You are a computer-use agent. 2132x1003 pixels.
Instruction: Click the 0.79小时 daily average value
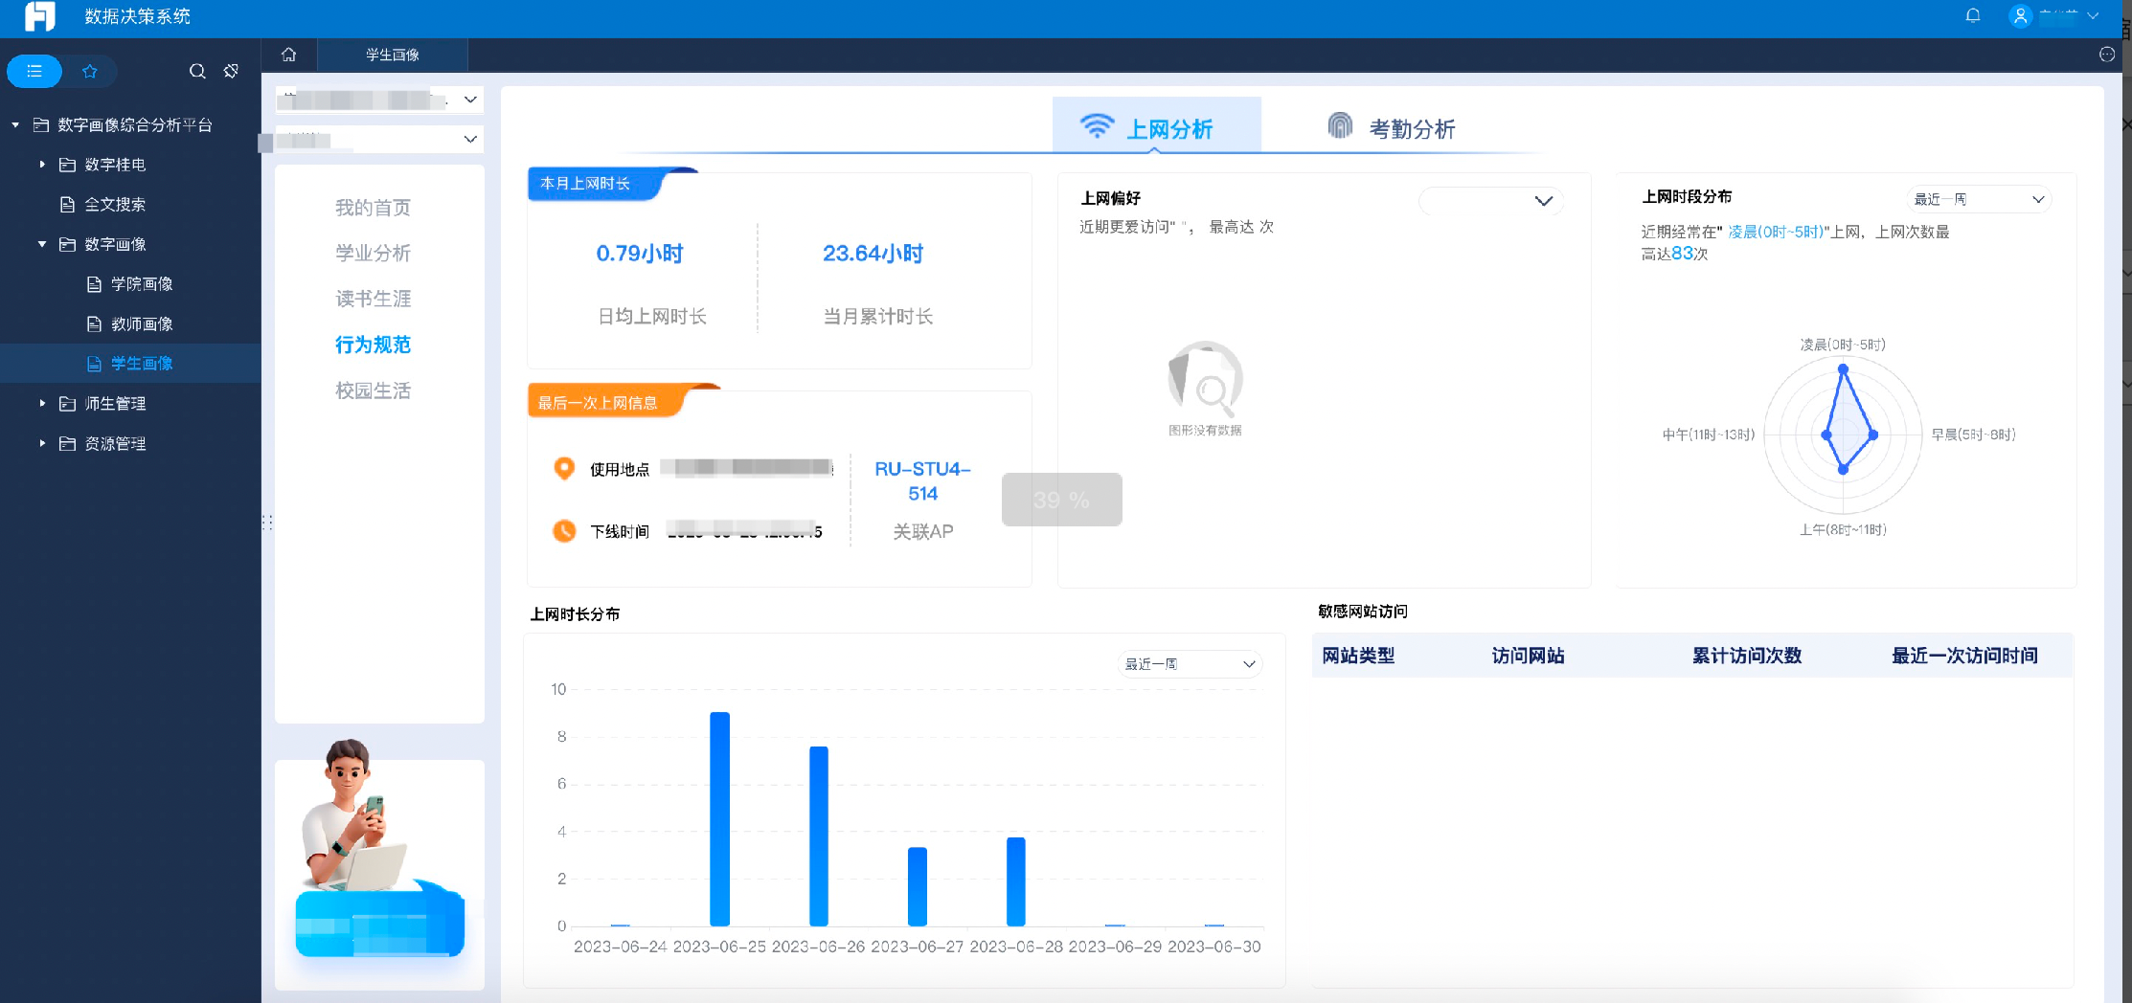pos(640,254)
